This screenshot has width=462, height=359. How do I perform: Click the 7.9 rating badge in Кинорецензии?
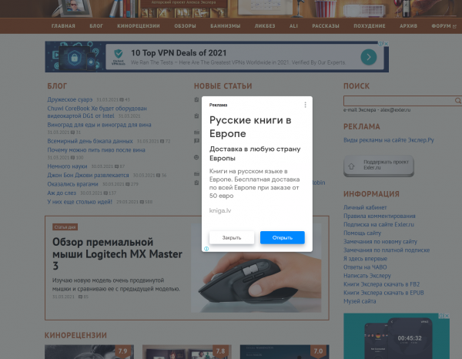[x=122, y=351]
